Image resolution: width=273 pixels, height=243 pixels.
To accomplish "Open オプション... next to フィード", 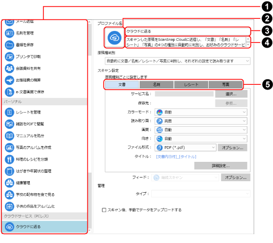I will click(236, 178).
